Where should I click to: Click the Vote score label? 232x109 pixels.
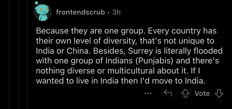202,94
